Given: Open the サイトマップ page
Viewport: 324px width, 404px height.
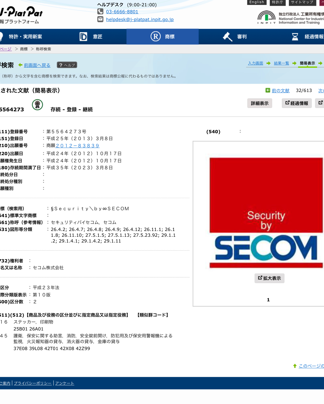Looking at the screenshot, I should (x=302, y=2).
